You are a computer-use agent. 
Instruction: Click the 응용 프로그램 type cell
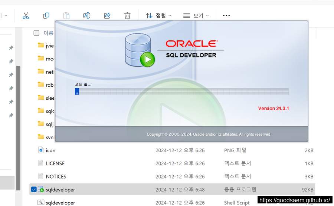pyautogui.click(x=240, y=189)
